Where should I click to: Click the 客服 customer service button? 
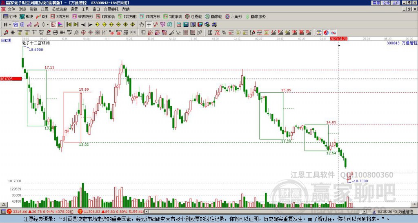pos(376,3)
